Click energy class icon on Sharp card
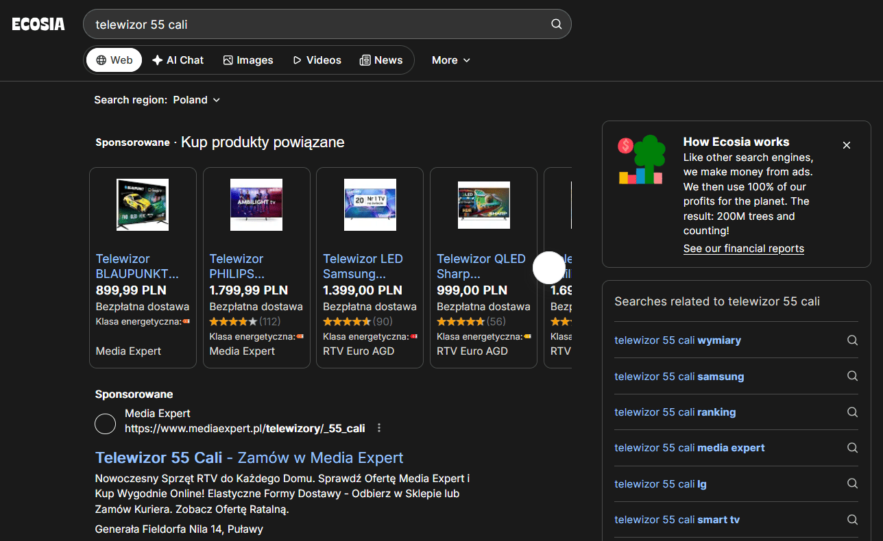 [x=527, y=336]
